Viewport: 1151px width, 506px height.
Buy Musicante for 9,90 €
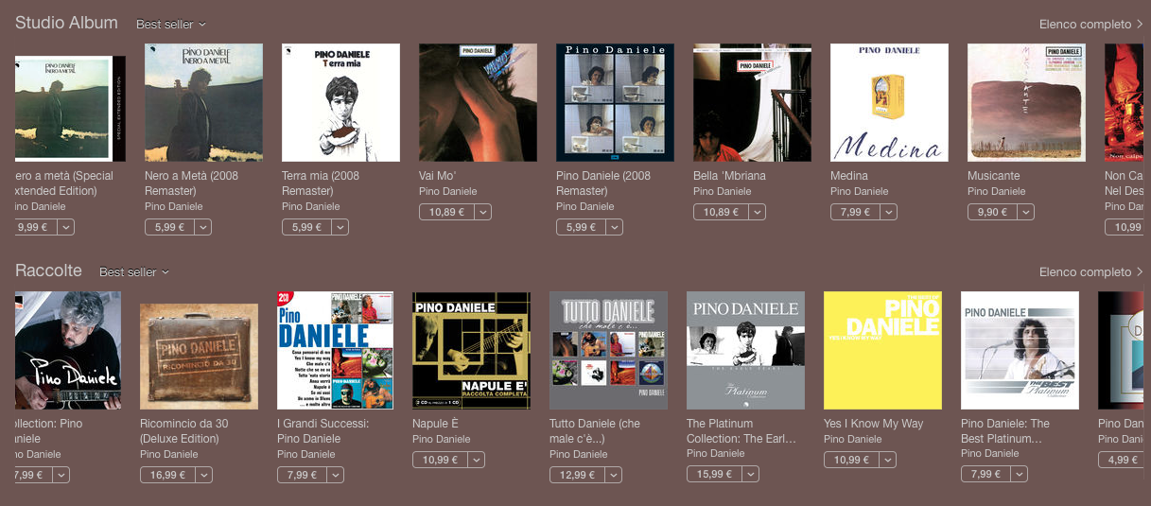pyautogui.click(x=992, y=212)
